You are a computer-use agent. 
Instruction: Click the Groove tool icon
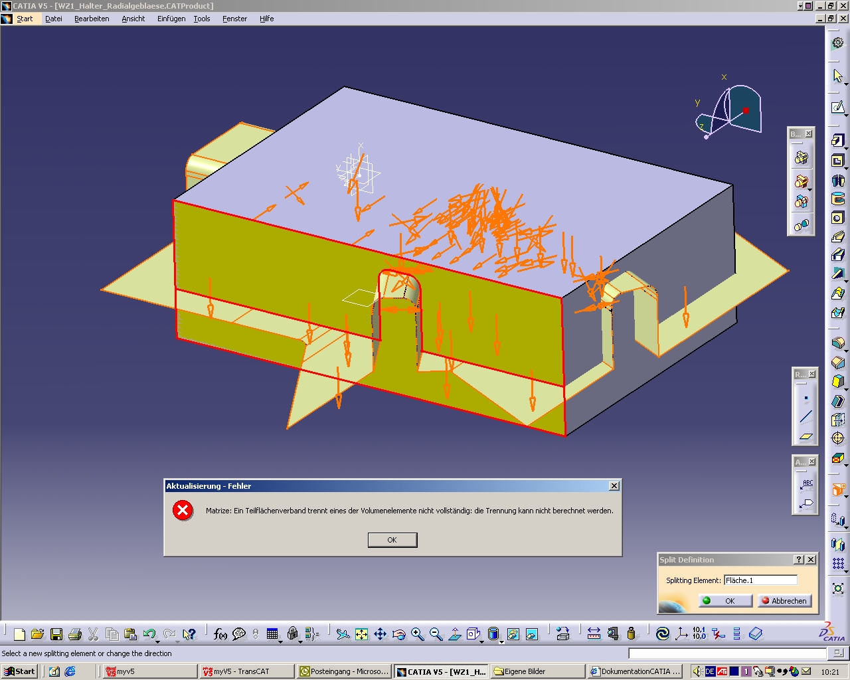tap(838, 199)
